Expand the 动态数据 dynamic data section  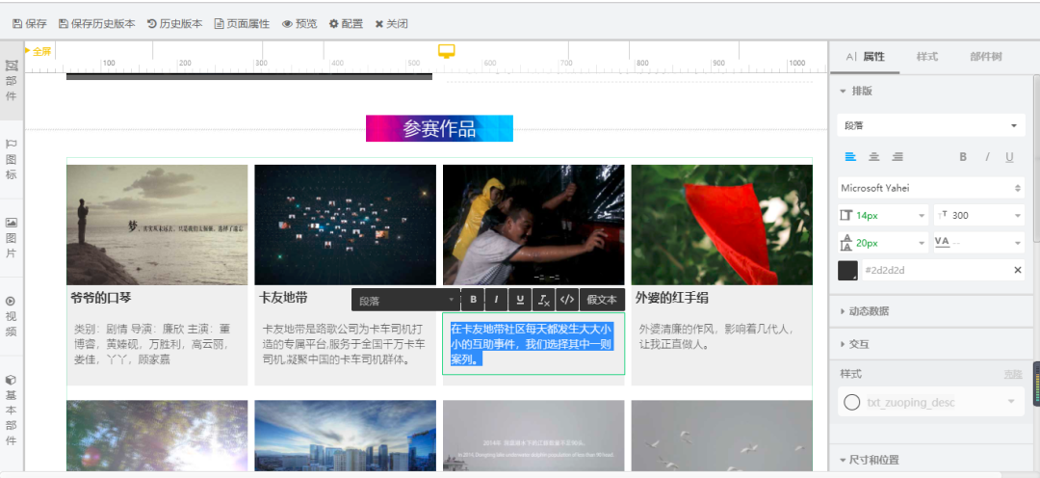[864, 310]
